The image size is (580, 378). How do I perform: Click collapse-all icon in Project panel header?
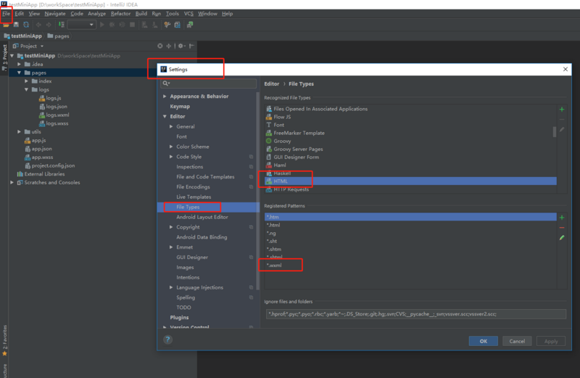coord(169,46)
